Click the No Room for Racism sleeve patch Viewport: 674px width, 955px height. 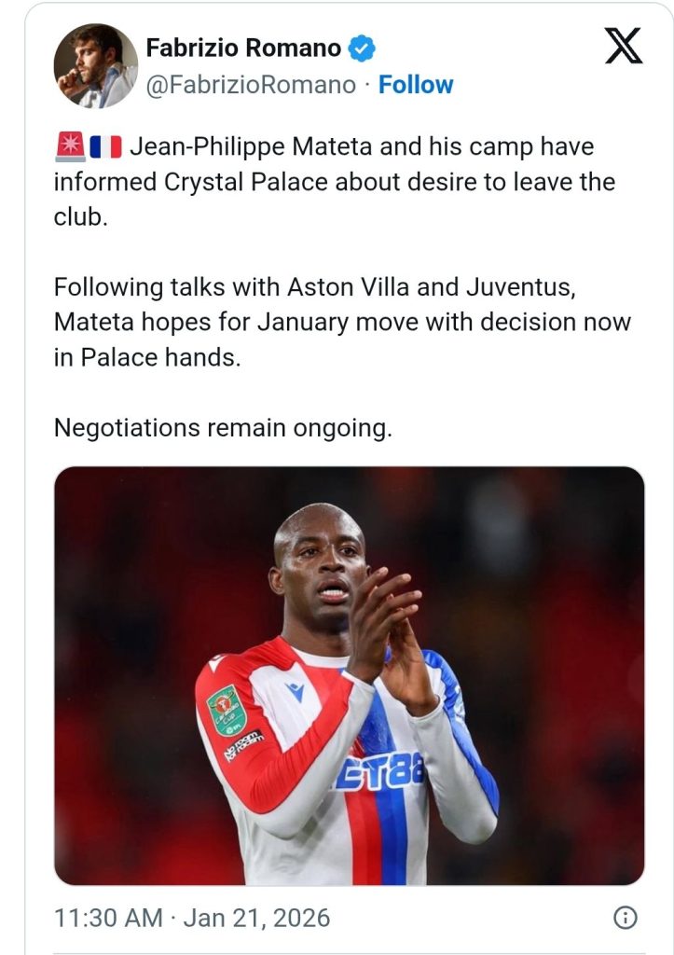[x=243, y=744]
